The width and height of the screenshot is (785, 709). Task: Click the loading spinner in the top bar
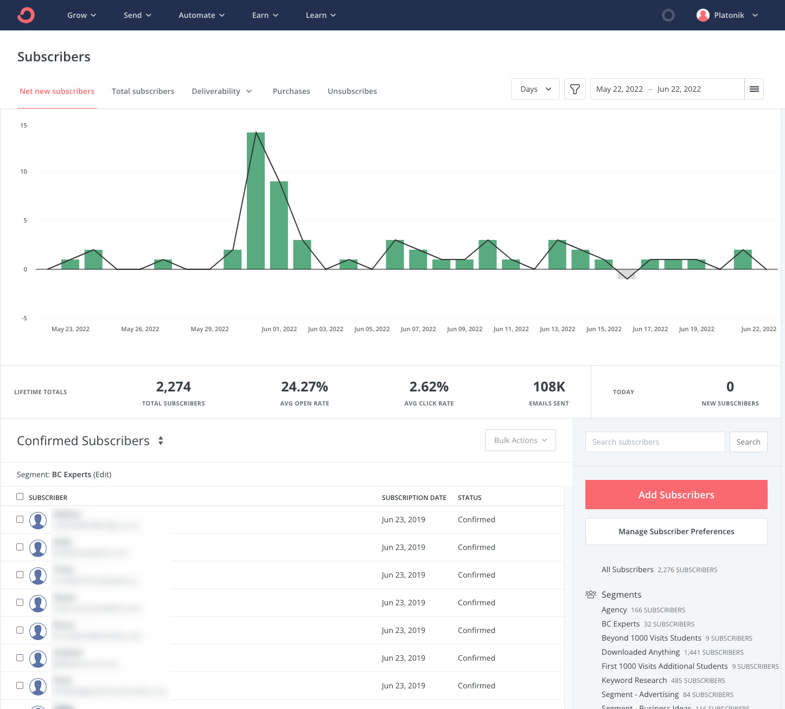coord(668,15)
